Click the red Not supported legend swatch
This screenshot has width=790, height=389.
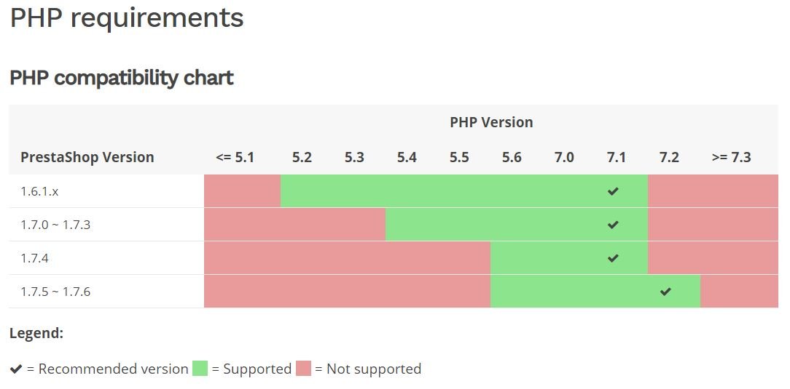pos(303,369)
